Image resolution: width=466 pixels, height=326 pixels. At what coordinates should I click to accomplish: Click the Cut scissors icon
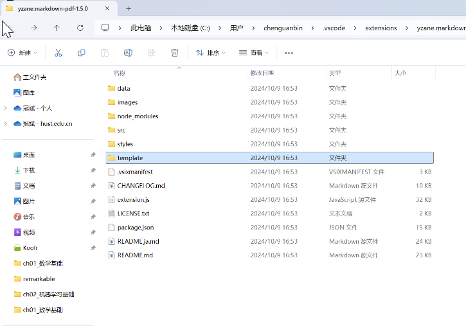point(58,53)
